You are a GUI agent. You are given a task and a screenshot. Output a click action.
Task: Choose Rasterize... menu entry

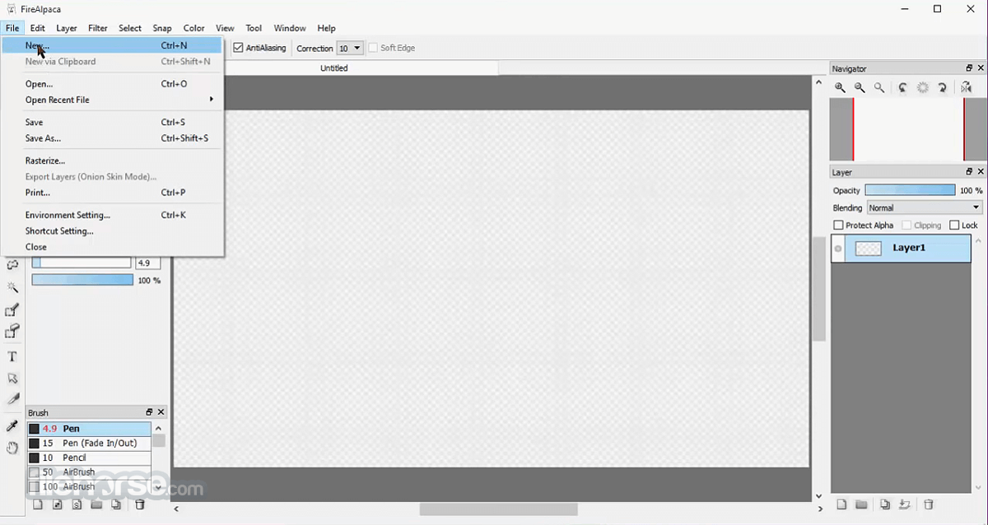click(x=112, y=160)
